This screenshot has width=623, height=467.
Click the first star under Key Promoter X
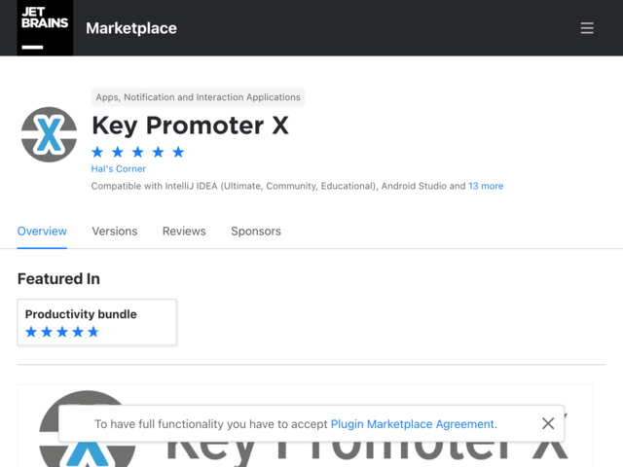coord(97,152)
